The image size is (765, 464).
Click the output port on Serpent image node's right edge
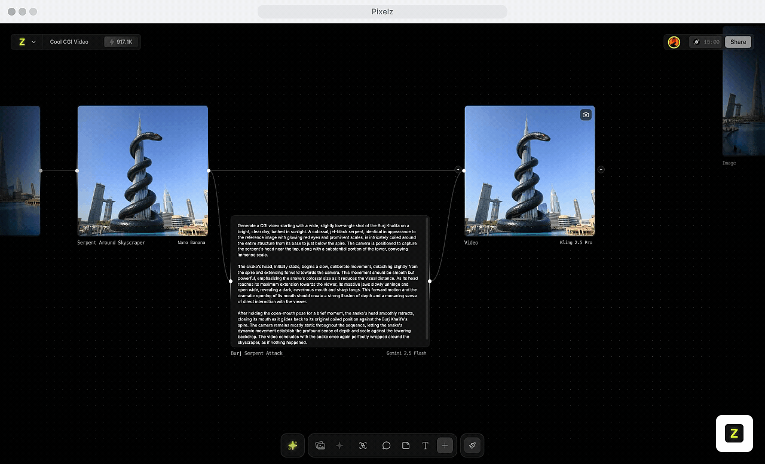pyautogui.click(x=209, y=170)
